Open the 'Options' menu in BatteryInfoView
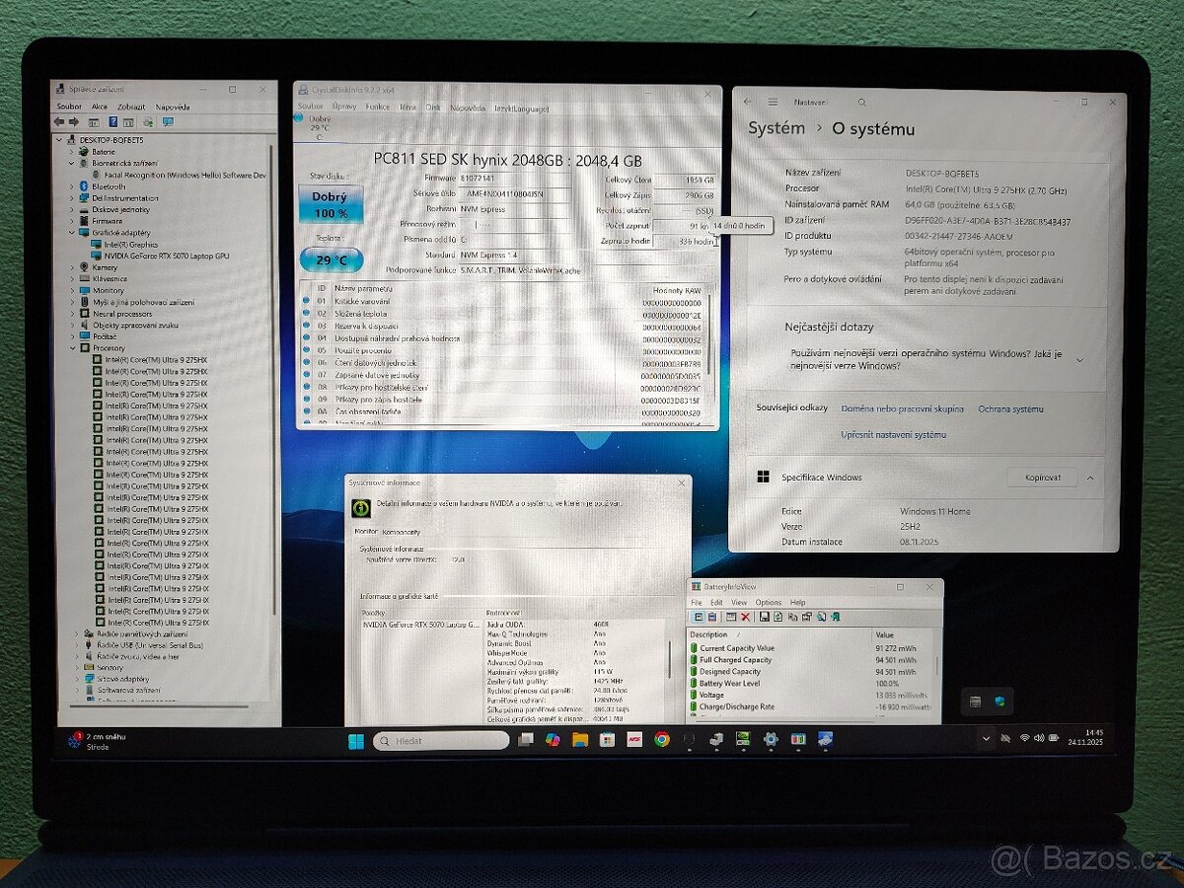 (x=768, y=602)
